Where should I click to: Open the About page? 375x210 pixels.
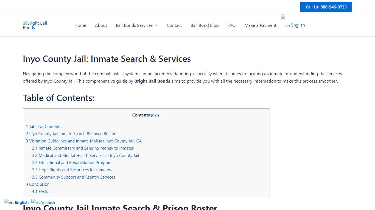101,25
